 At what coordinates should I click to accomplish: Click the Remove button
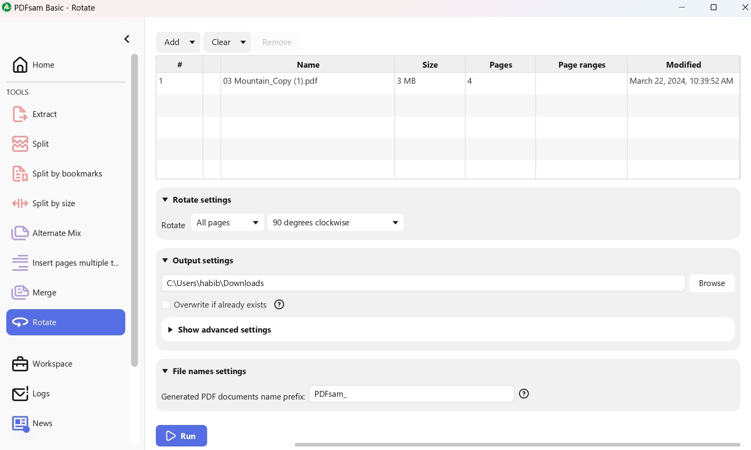(x=277, y=42)
